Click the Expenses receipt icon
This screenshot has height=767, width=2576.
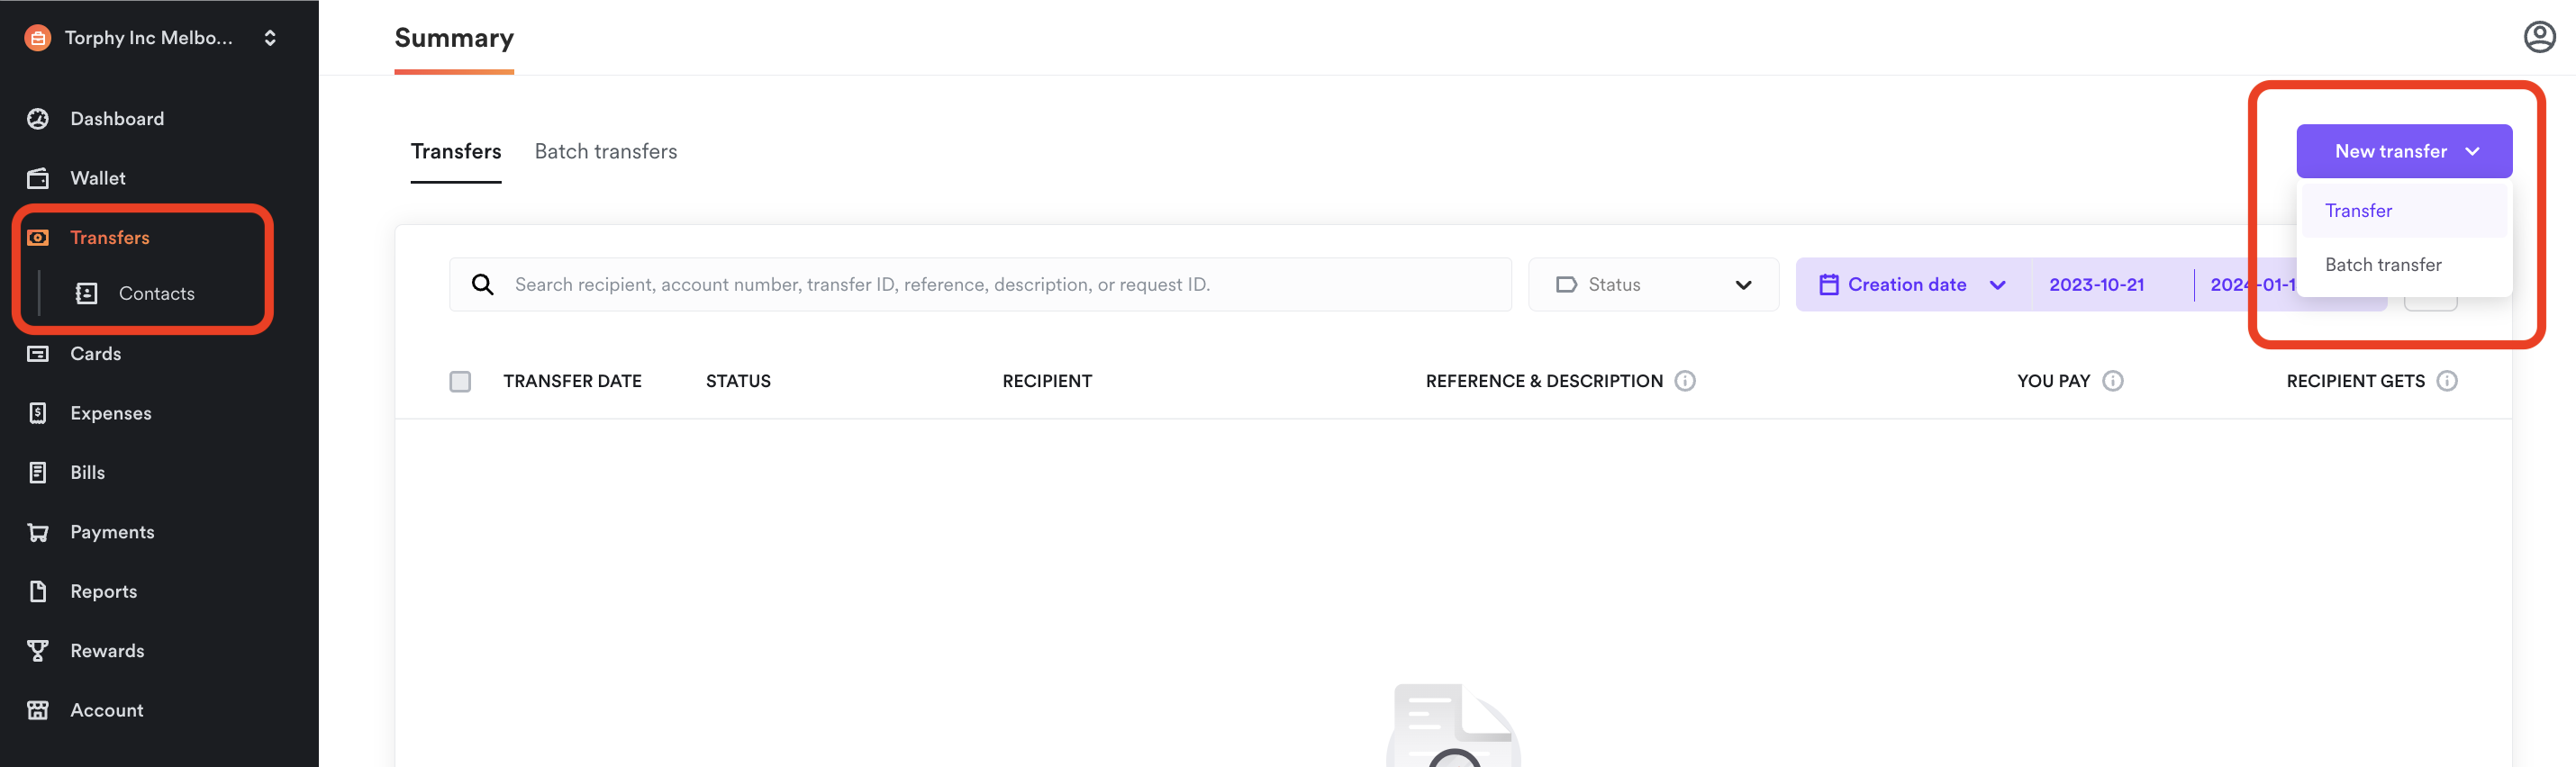coord(38,413)
